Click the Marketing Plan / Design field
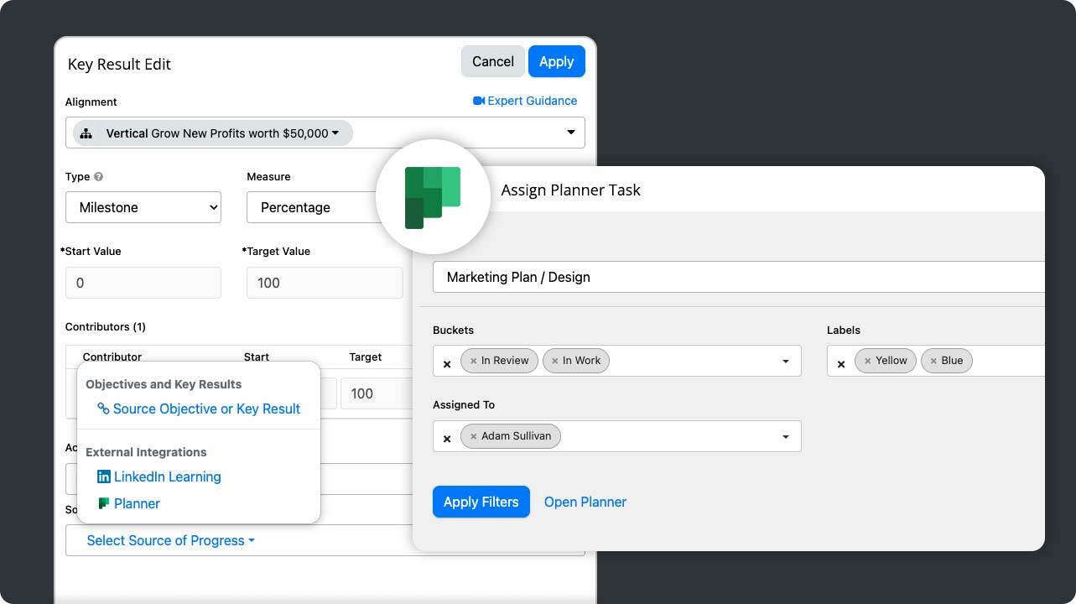 738,277
